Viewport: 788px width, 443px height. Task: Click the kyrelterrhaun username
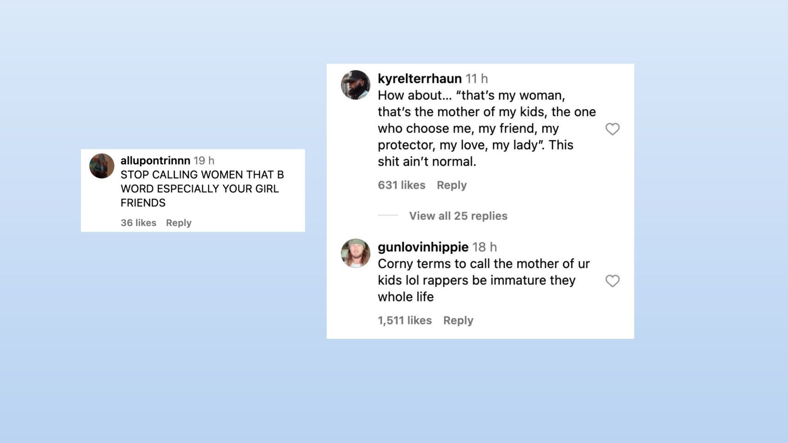click(419, 78)
